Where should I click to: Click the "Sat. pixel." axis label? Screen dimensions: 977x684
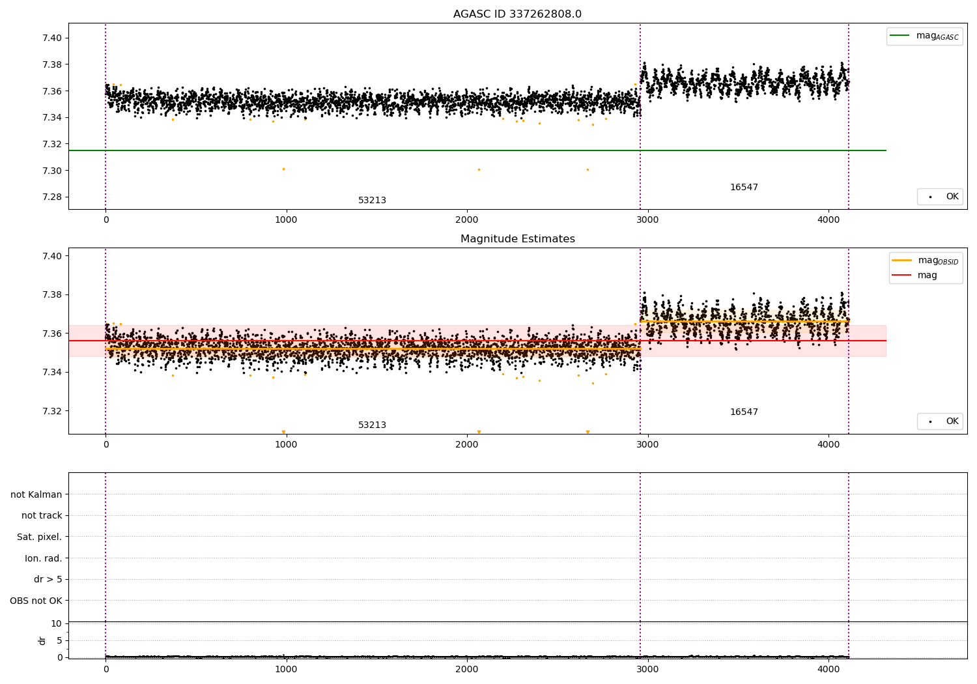click(39, 537)
